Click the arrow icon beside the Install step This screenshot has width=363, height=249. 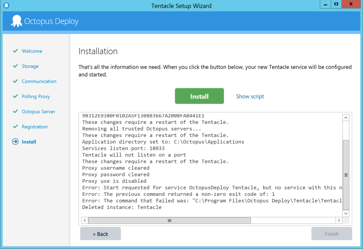point(15,141)
